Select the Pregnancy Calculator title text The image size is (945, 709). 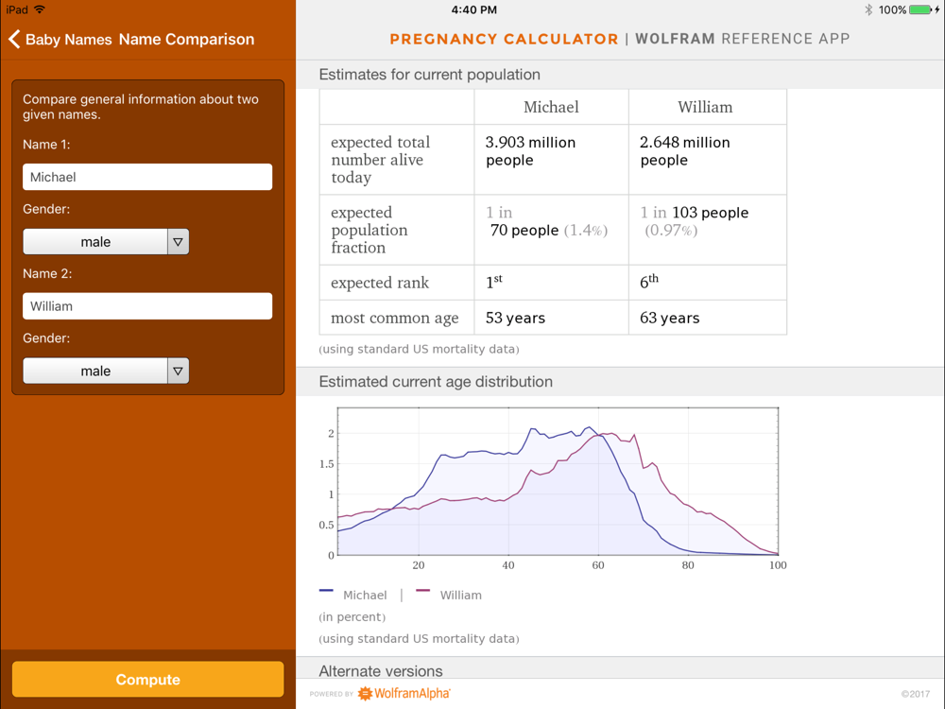point(504,39)
